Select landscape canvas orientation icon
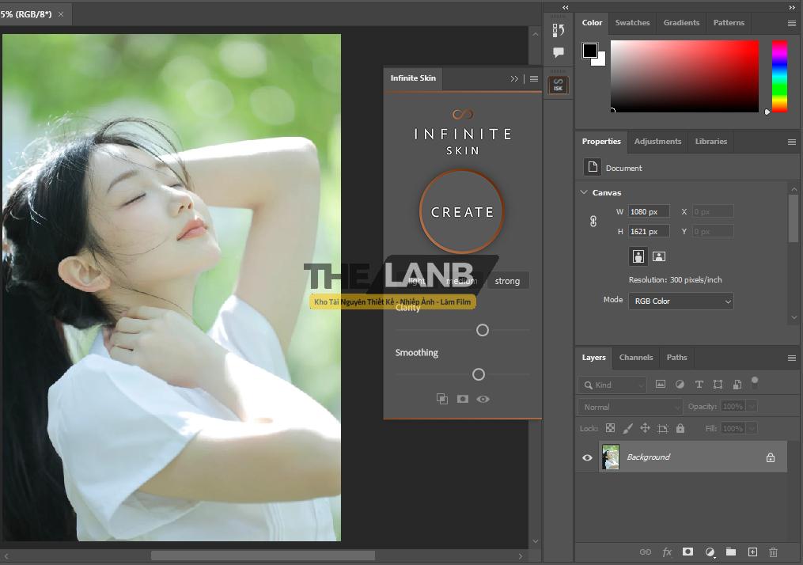 (x=659, y=256)
